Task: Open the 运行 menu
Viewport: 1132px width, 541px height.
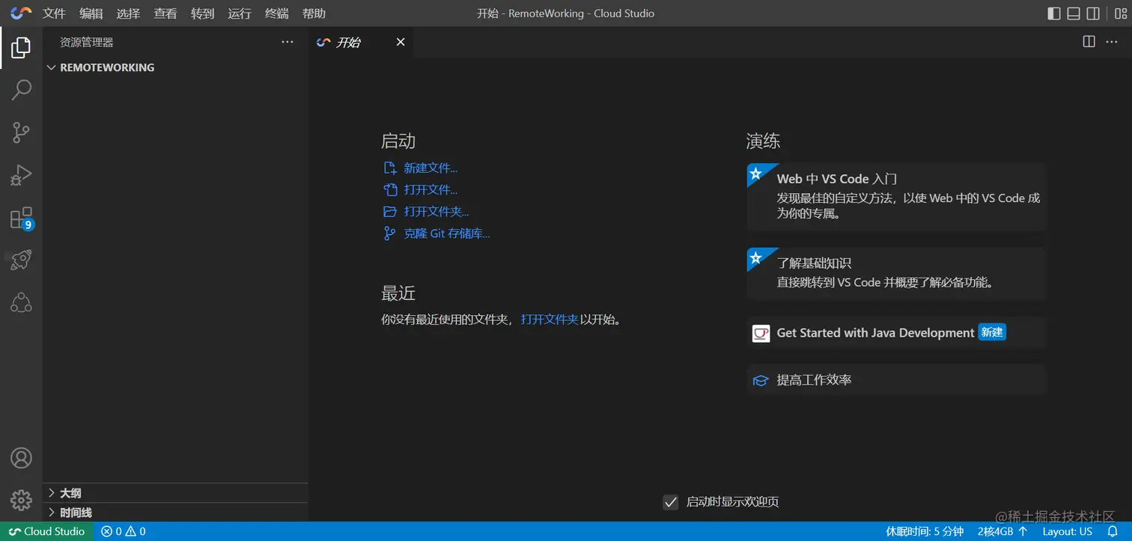Action: (240, 13)
